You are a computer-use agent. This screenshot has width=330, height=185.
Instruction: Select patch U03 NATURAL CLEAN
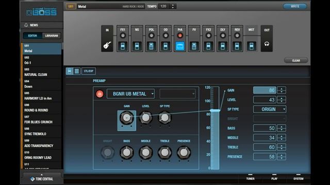coord(42,72)
